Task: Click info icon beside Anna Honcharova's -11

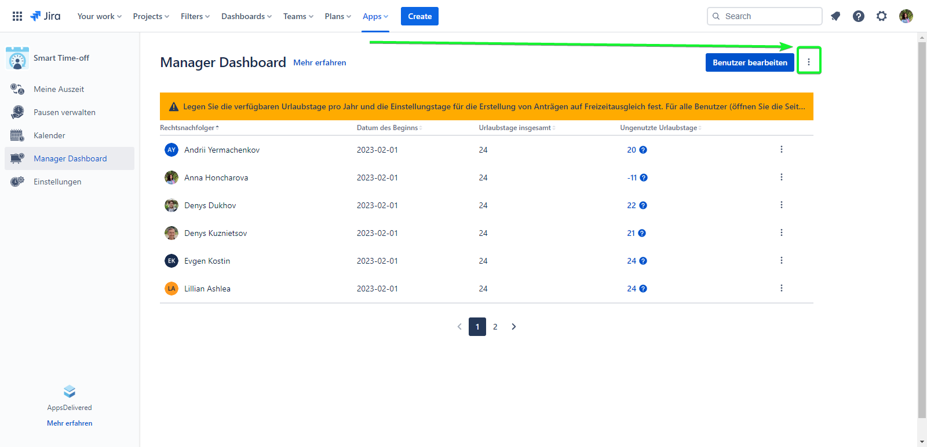Action: click(644, 178)
